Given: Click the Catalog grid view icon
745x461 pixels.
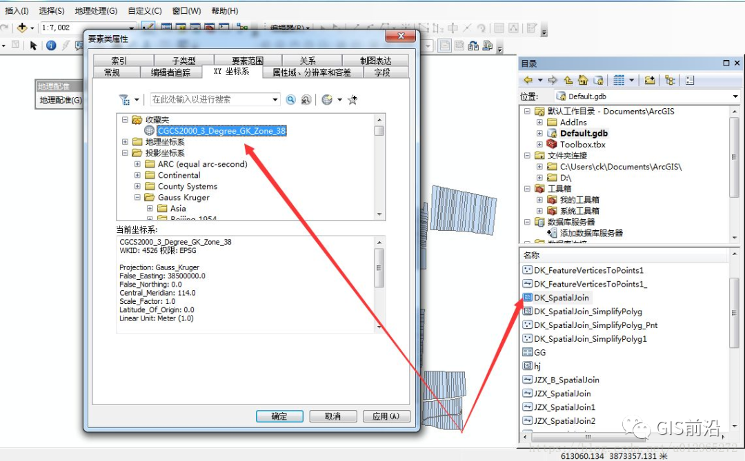Looking at the screenshot, I should click(619, 80).
